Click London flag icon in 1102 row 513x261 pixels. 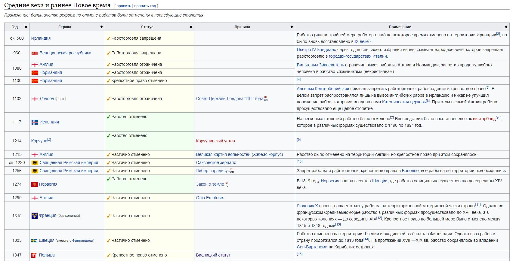coord(35,99)
